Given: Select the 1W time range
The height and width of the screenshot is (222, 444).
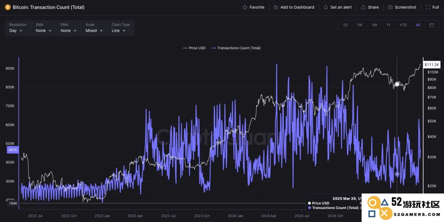Looking at the screenshot, I should point(359,25).
